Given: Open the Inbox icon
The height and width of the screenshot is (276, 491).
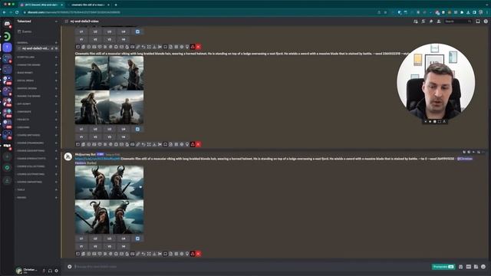Looking at the screenshot, I should [478, 21].
